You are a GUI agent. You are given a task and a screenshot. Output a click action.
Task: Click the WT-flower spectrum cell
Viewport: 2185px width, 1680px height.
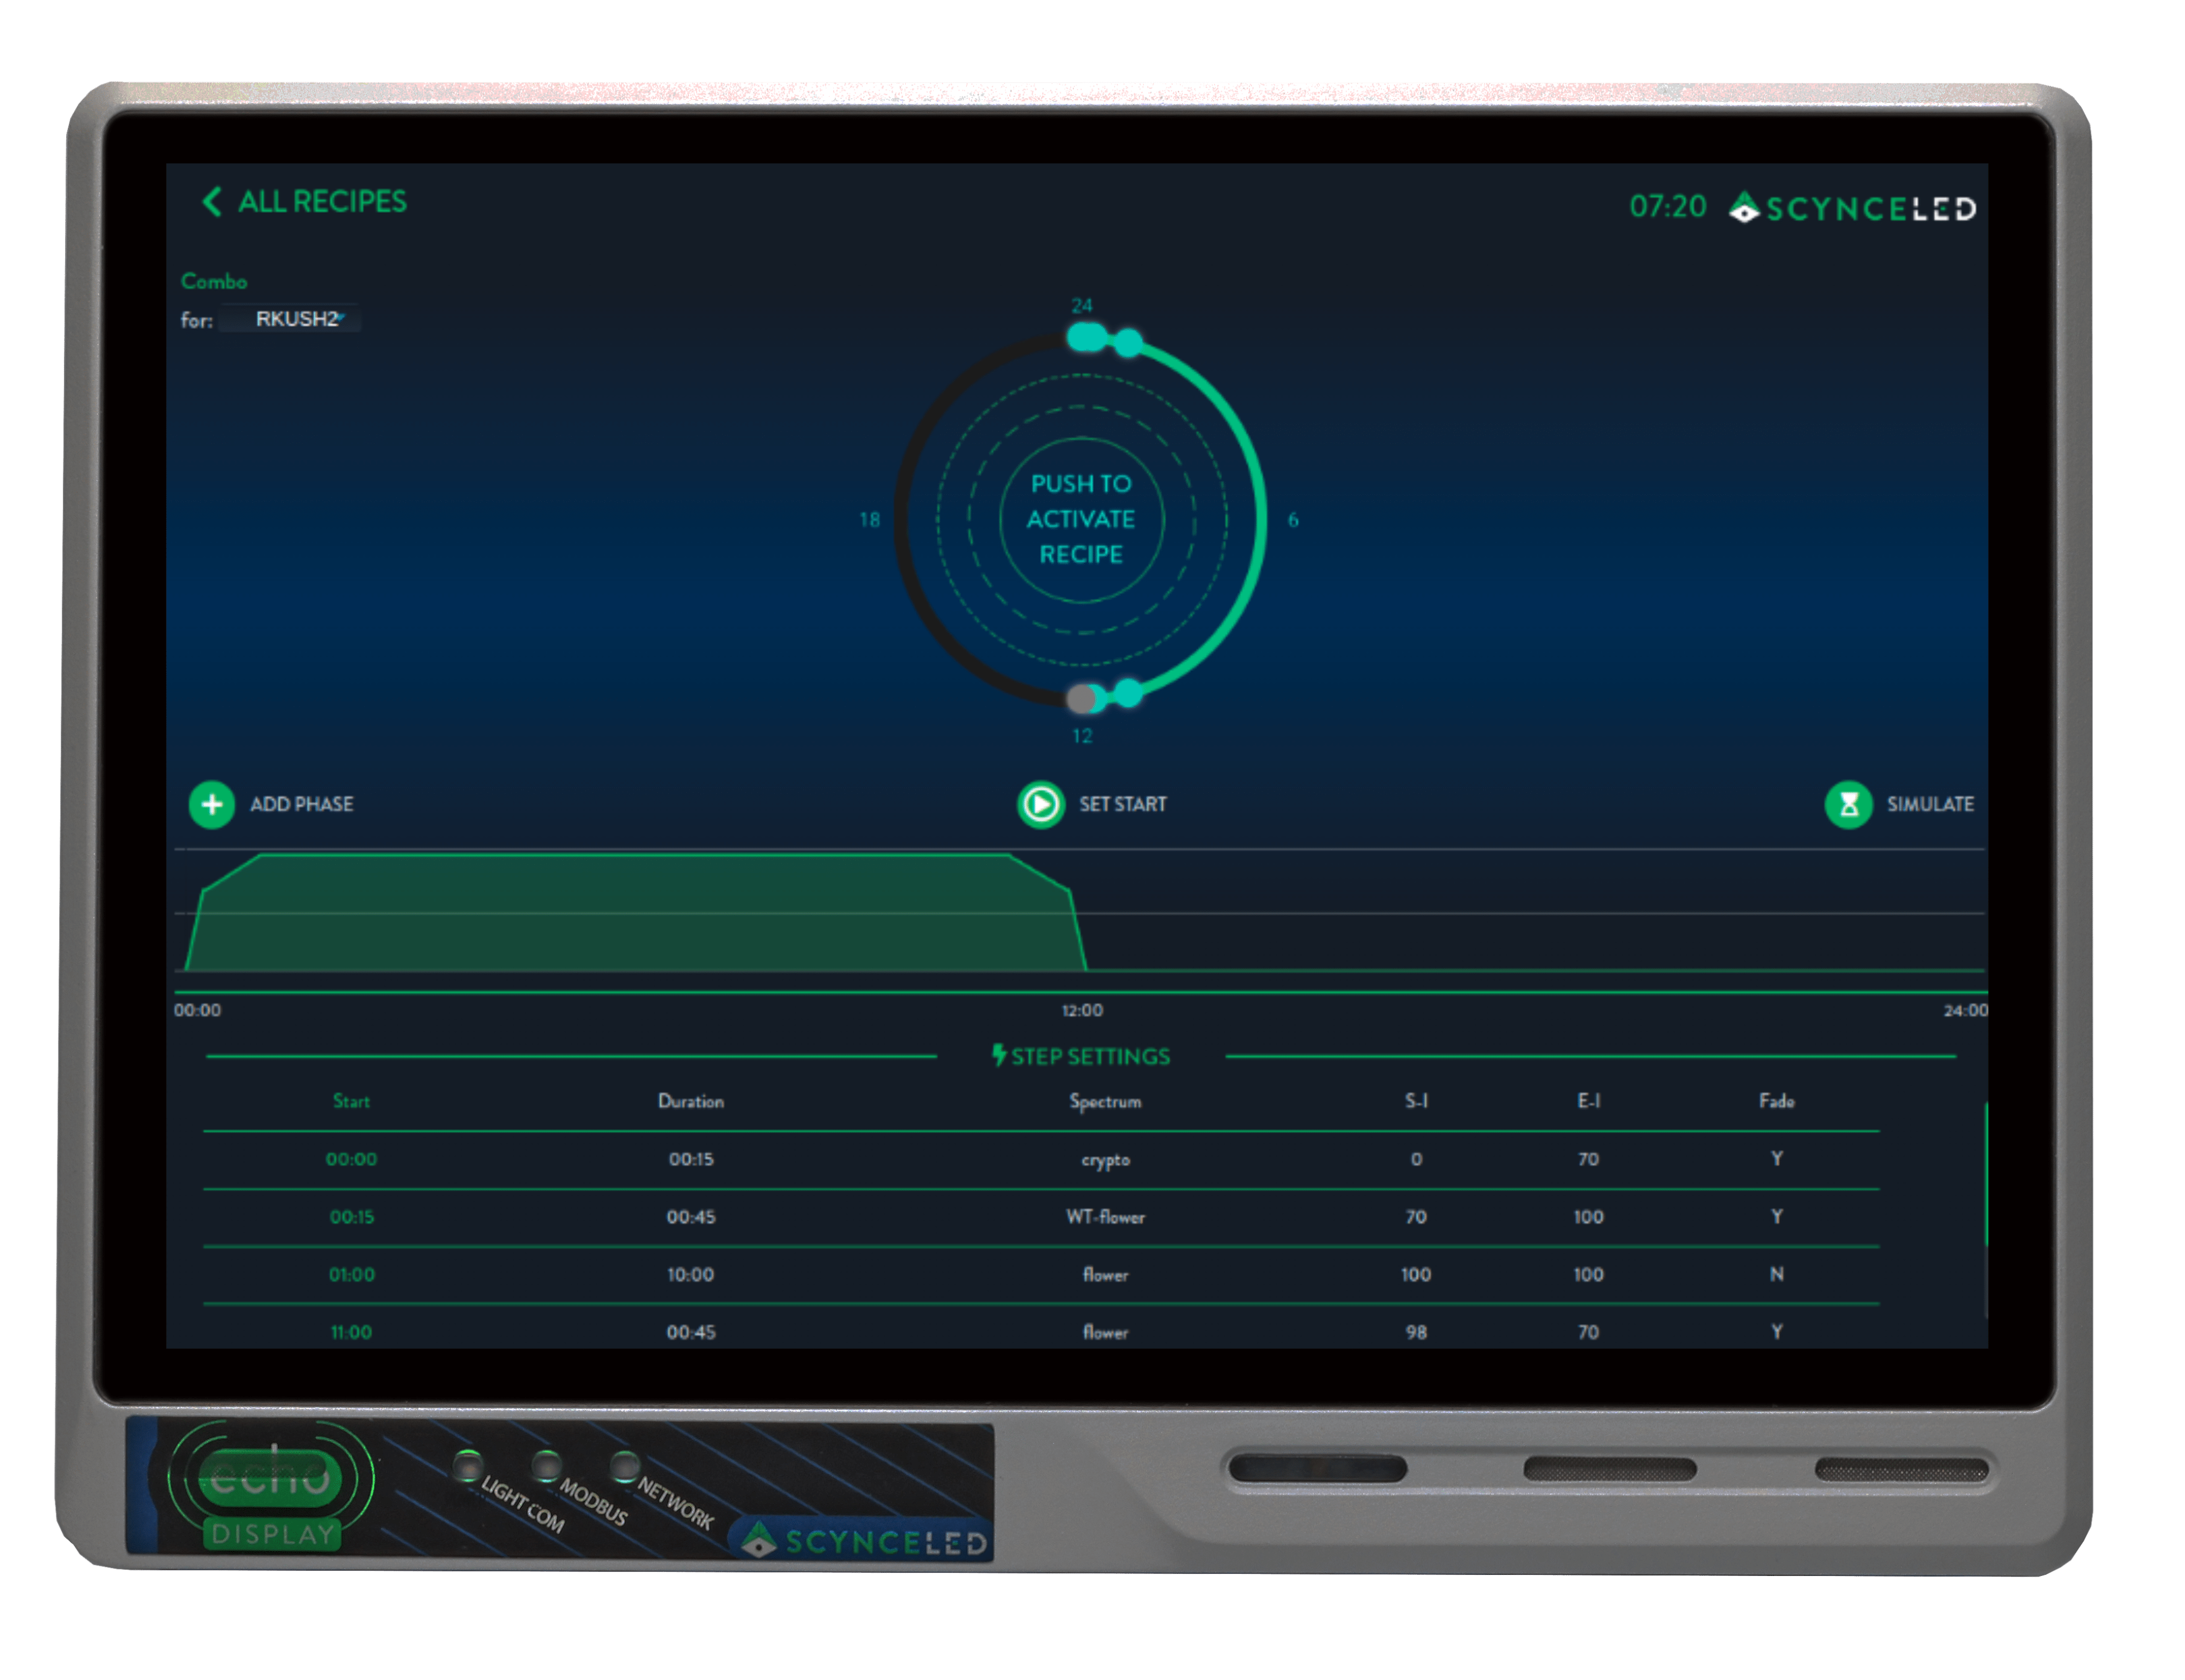pos(1105,1217)
